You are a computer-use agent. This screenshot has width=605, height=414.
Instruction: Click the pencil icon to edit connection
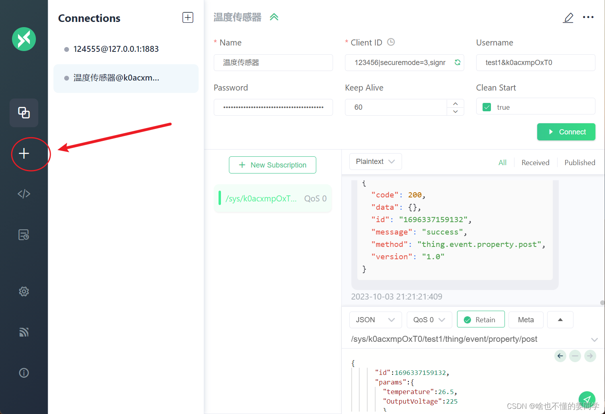(568, 18)
